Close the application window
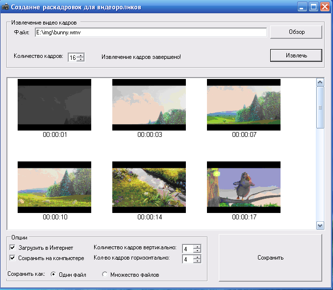 coord(325,7)
